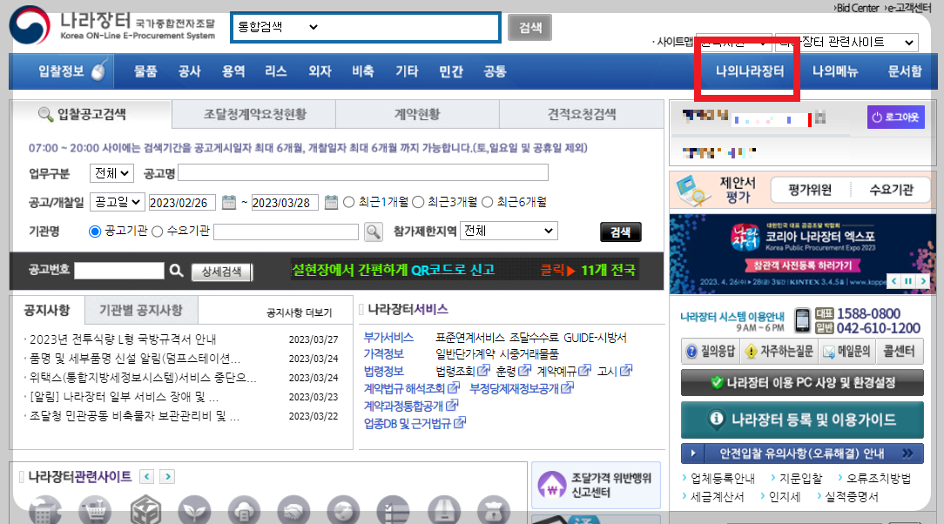944x524 pixels.
Task: Click 콜센터 button
Action: [x=899, y=352]
